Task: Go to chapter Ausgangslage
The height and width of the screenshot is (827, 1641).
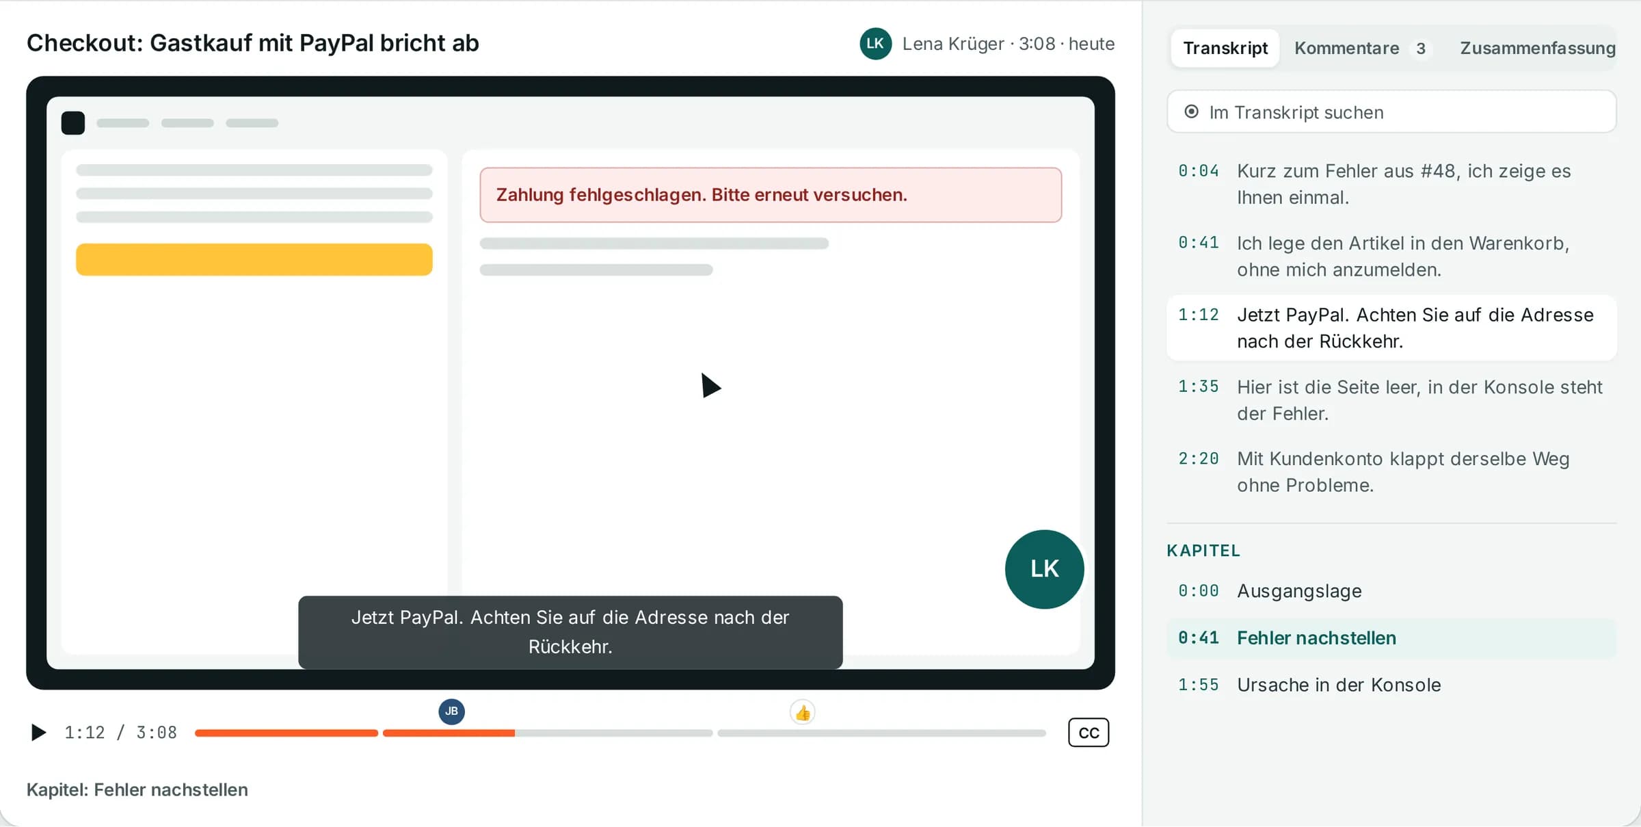Action: (x=1391, y=591)
